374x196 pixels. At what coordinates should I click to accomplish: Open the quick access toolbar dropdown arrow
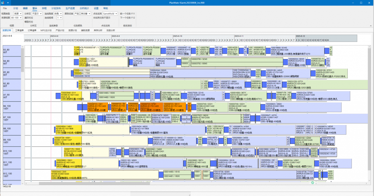pyautogui.click(x=8, y=3)
